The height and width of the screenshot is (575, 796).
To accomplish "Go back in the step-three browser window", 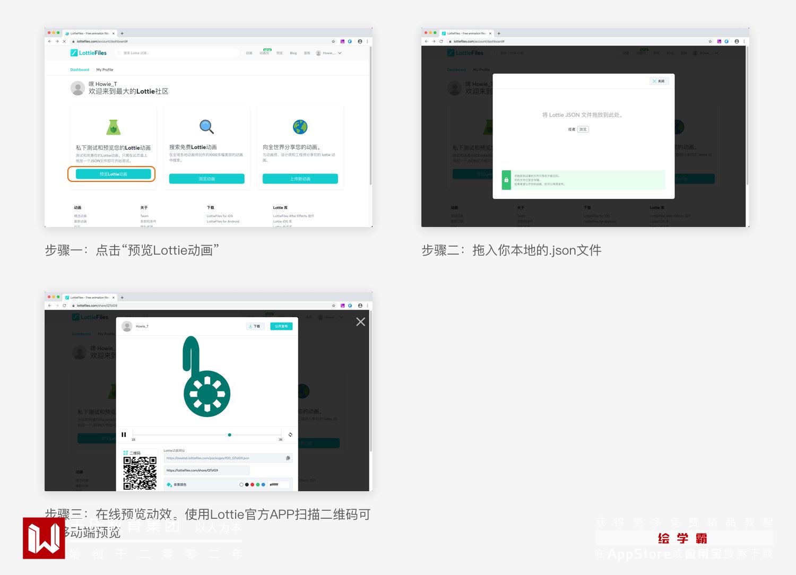I will (50, 306).
